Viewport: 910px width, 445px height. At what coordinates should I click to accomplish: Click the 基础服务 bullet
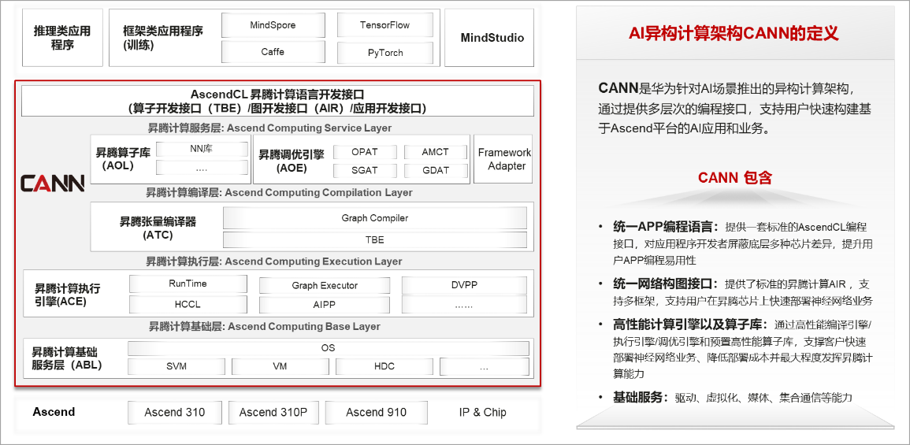(733, 398)
